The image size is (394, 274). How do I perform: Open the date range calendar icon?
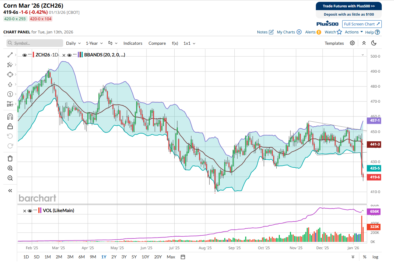tap(183, 257)
